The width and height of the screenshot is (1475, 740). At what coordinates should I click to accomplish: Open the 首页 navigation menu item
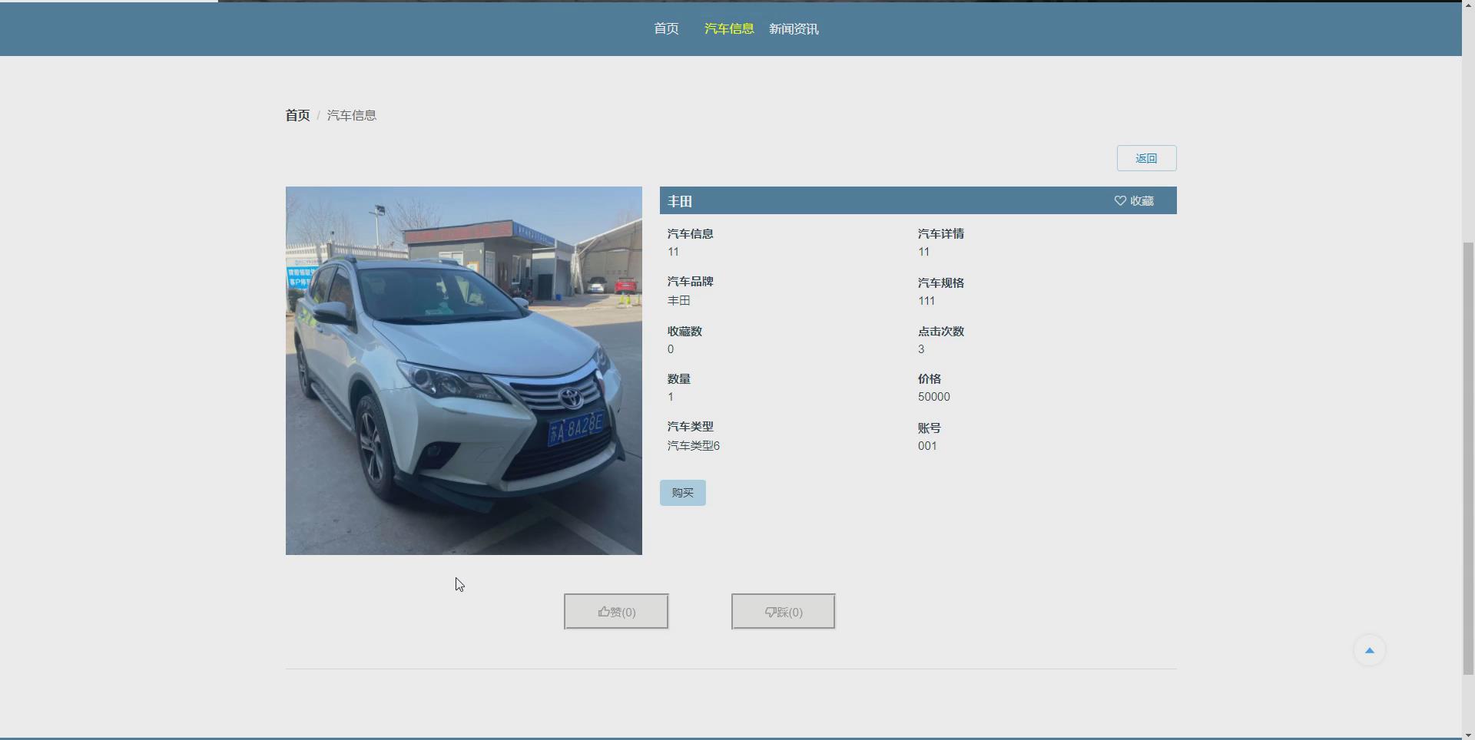pos(666,28)
